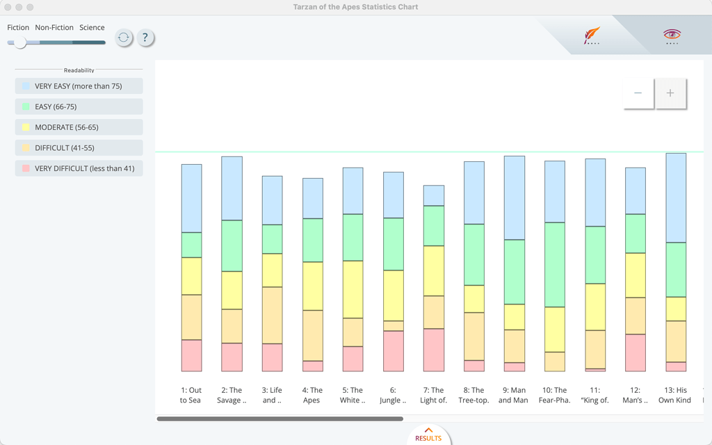
Task: Click the "7: The Light of." label
Action: coord(434,395)
